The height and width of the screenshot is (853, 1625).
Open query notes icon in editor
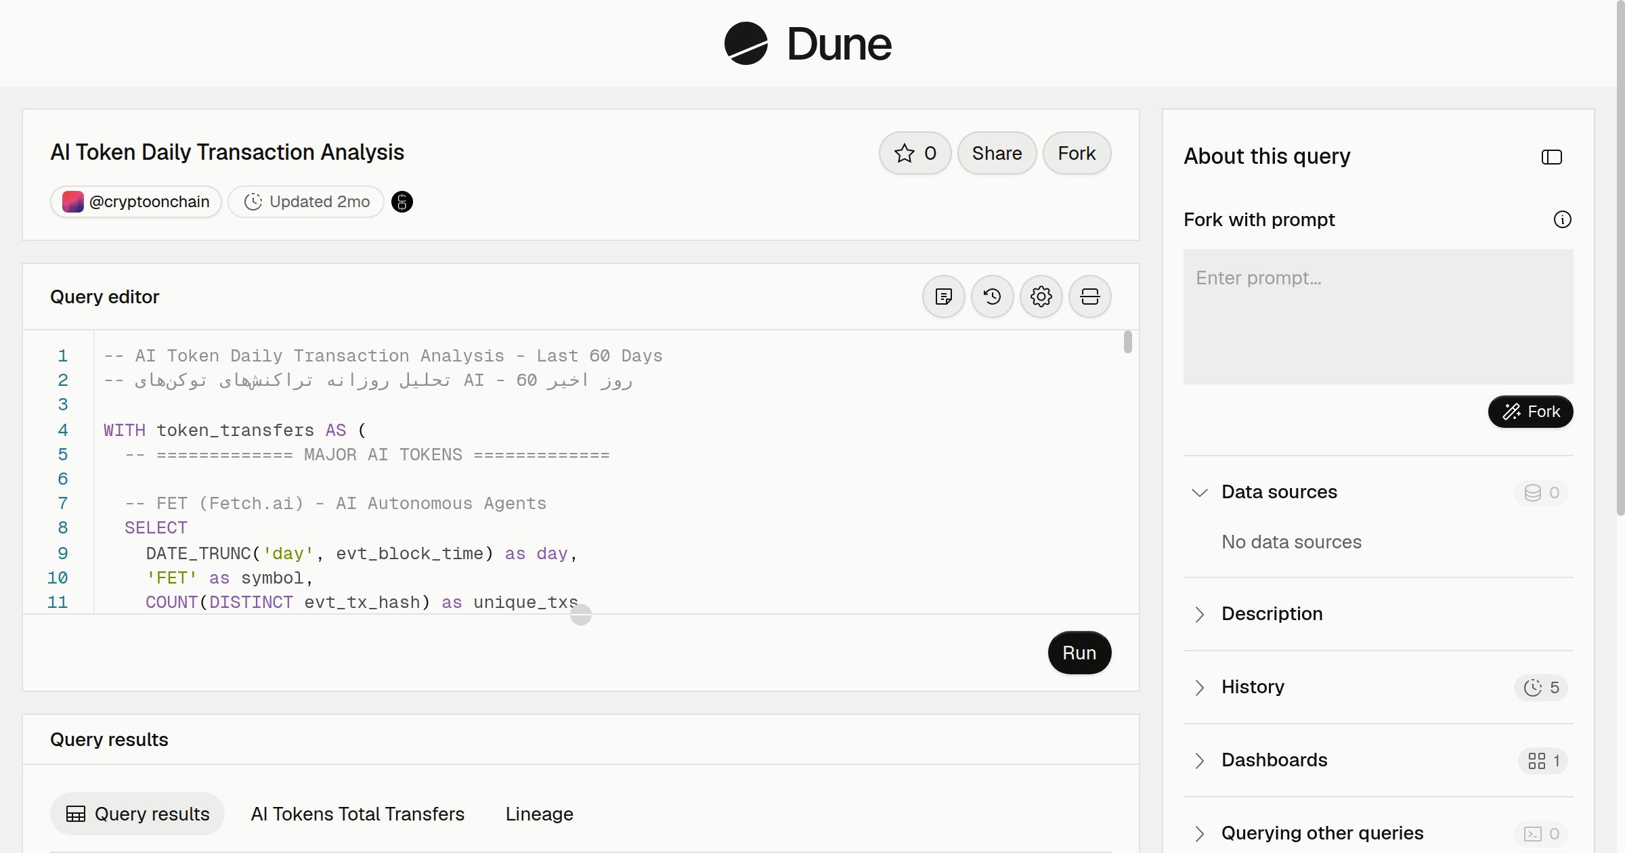(943, 297)
